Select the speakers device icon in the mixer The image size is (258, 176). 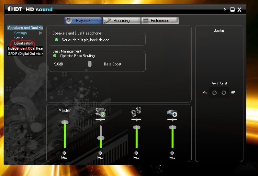101,112
